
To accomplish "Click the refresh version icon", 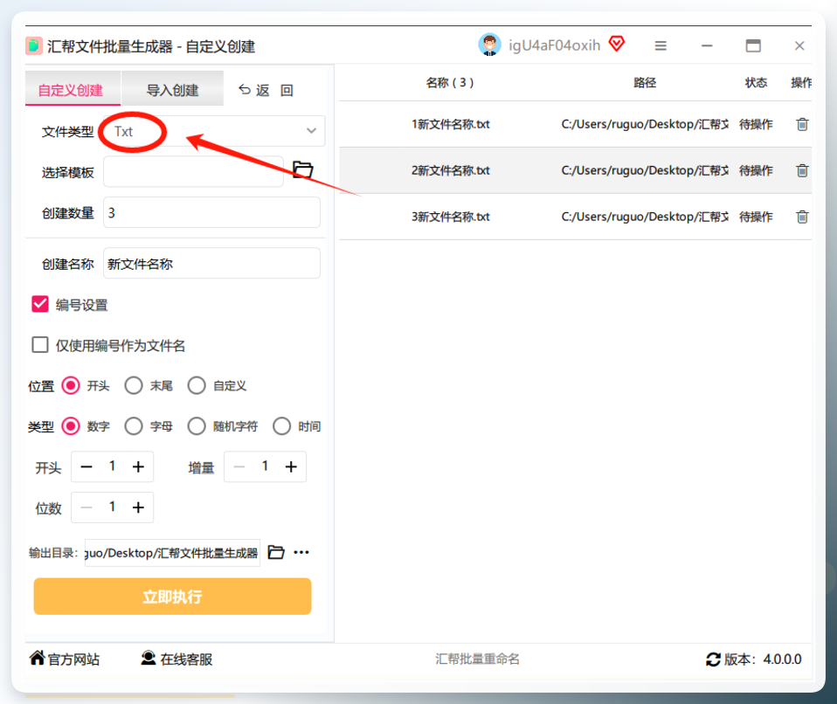I will coord(713,659).
